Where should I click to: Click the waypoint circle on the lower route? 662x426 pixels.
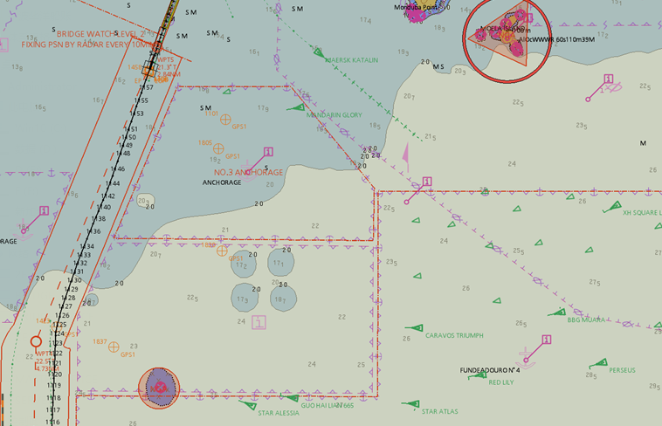tap(37, 341)
